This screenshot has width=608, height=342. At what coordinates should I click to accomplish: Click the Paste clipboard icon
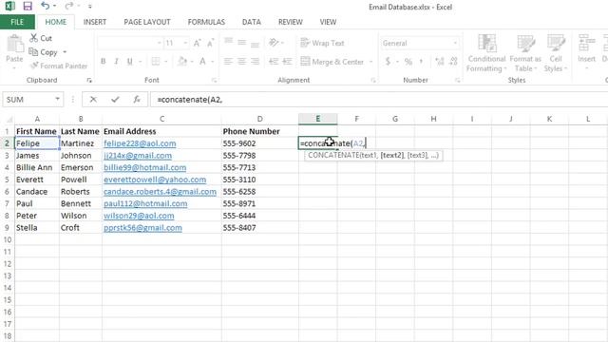15,44
